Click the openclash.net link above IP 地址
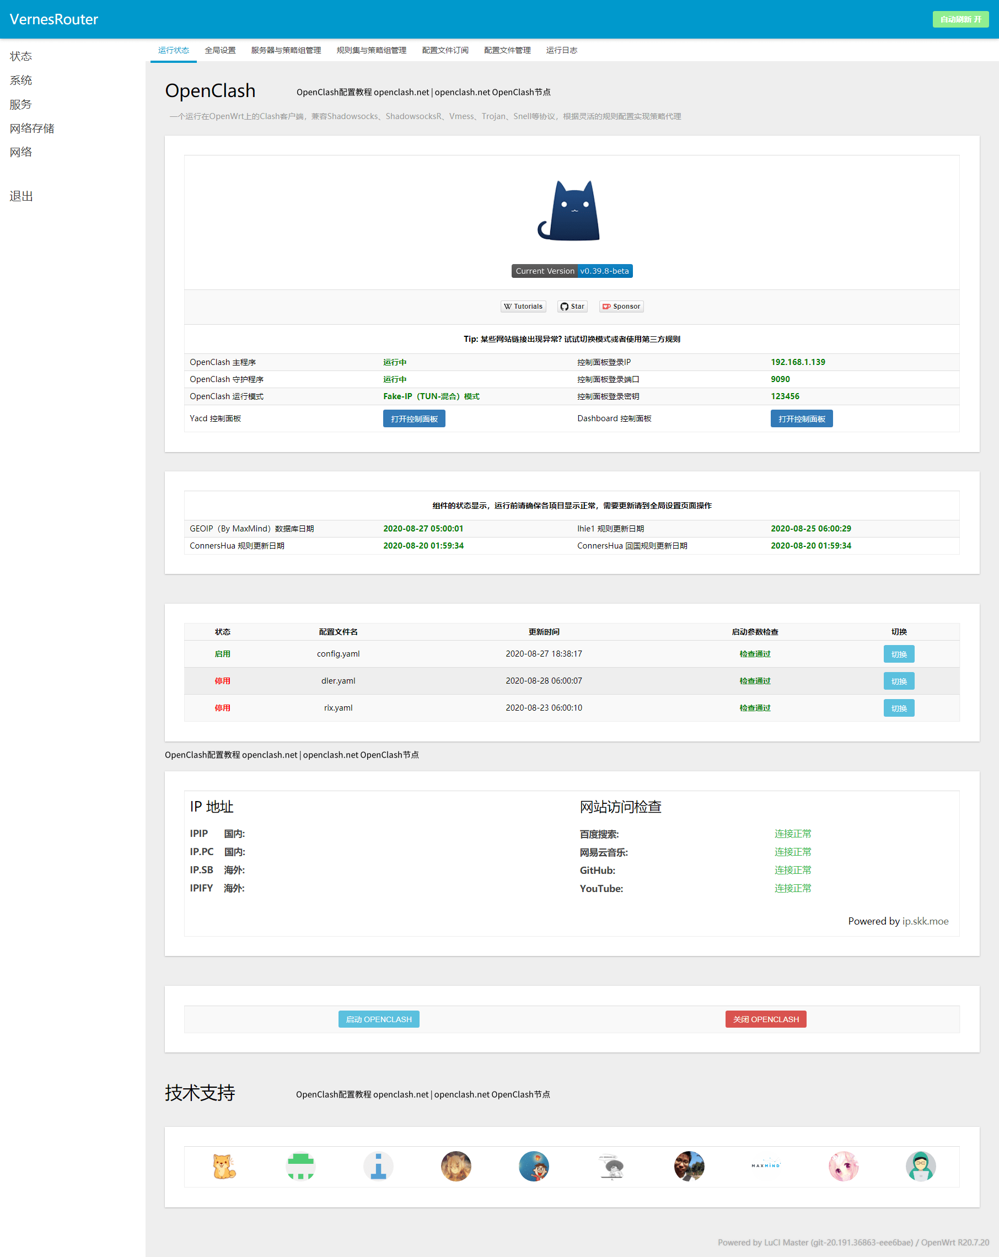Screen dimensions: 999x1257 point(292,754)
